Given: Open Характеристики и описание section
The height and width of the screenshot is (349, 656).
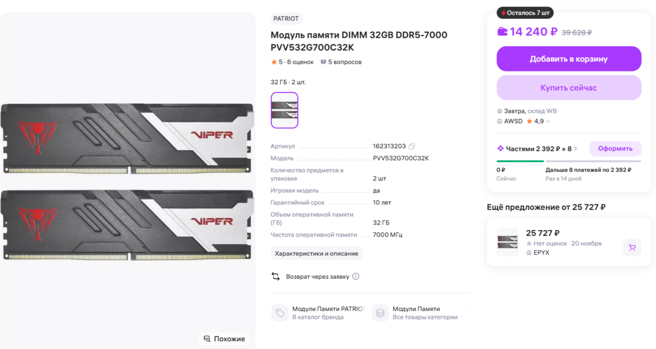Looking at the screenshot, I should click(x=317, y=253).
